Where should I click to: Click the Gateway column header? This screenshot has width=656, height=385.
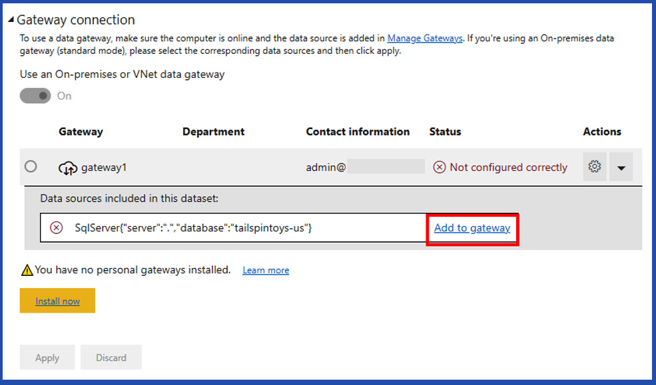81,132
